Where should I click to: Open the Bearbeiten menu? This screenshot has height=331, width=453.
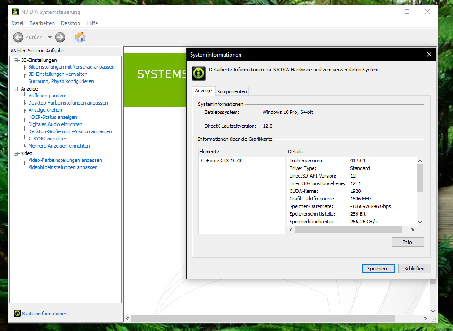42,23
